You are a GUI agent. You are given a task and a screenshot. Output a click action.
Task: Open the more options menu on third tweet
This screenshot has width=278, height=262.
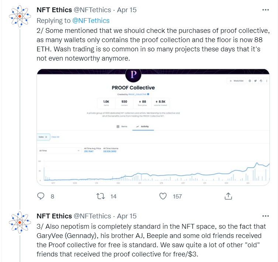coord(265,216)
